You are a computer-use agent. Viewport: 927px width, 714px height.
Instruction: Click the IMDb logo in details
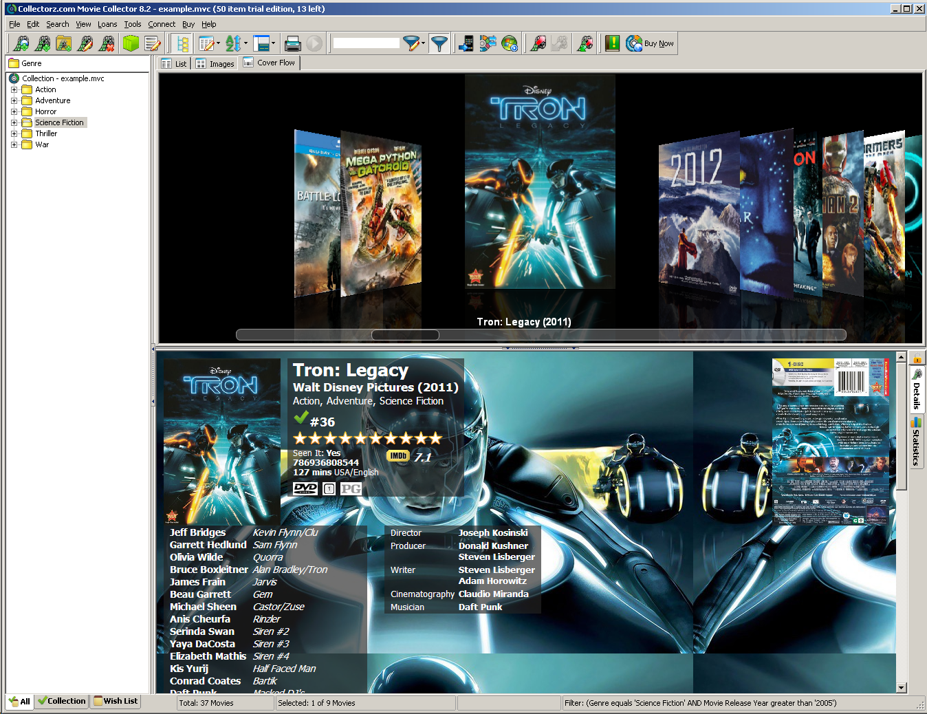tap(398, 456)
